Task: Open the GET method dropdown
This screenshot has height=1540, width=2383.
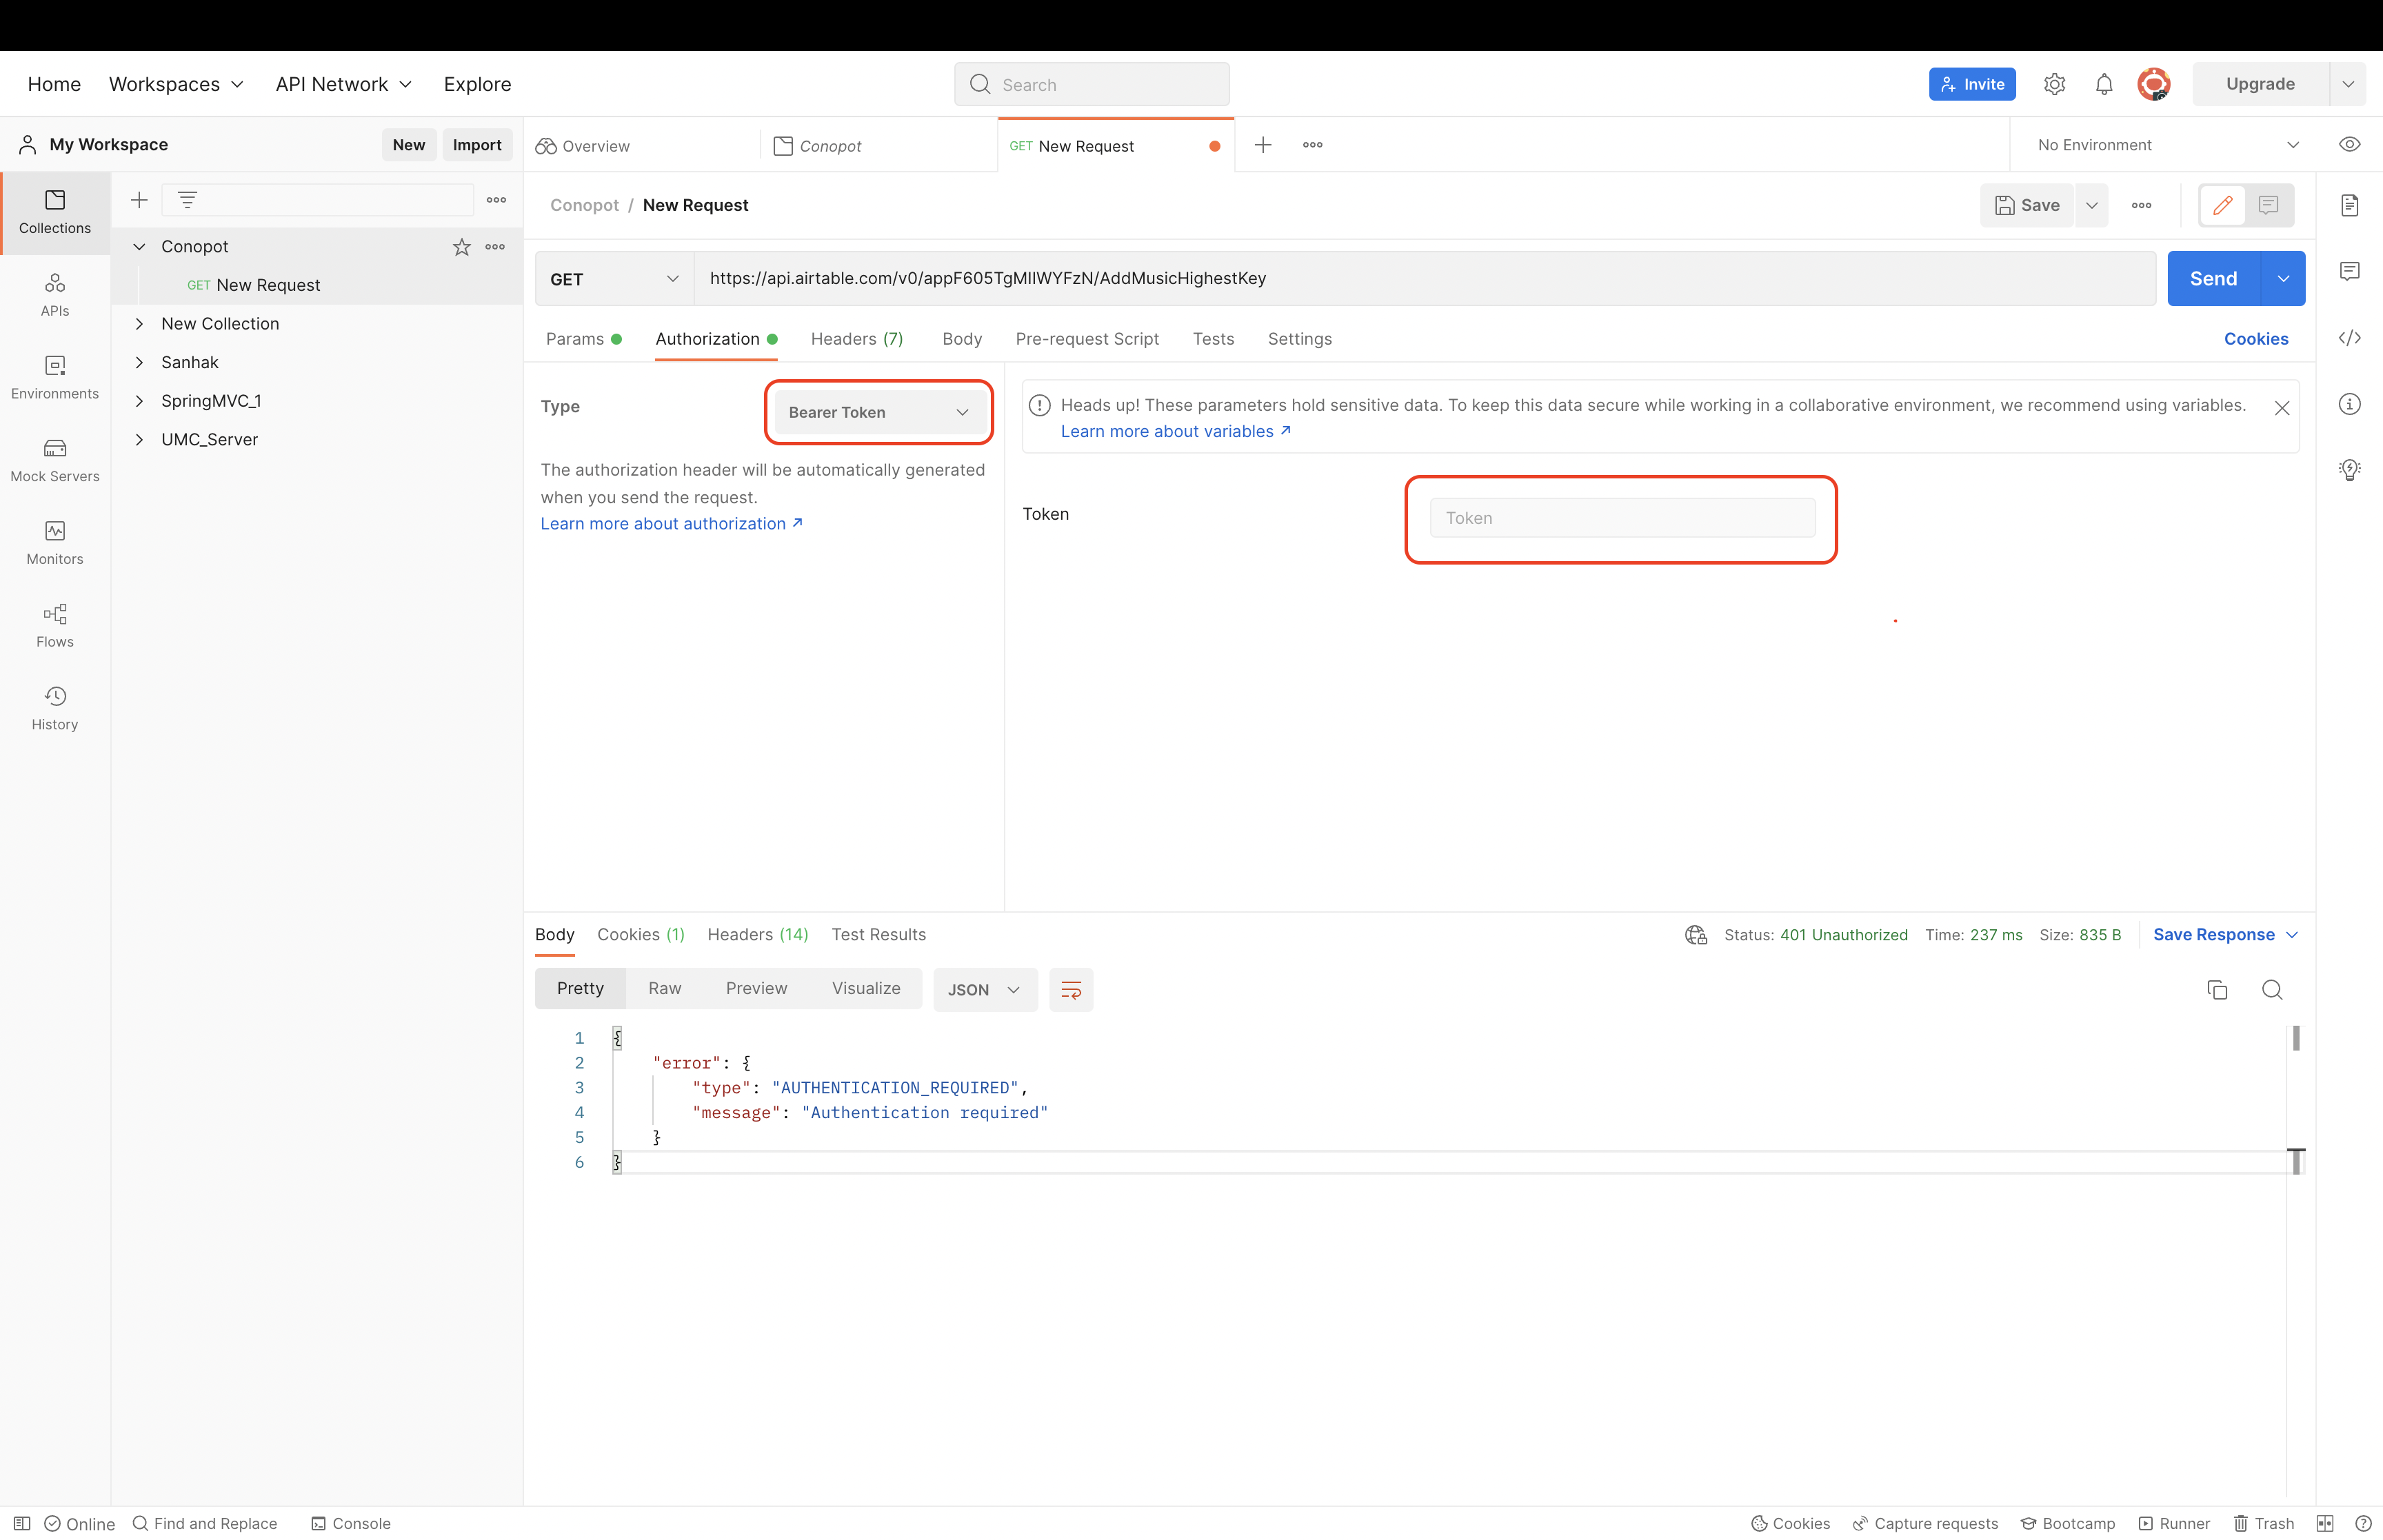Action: pos(614,279)
